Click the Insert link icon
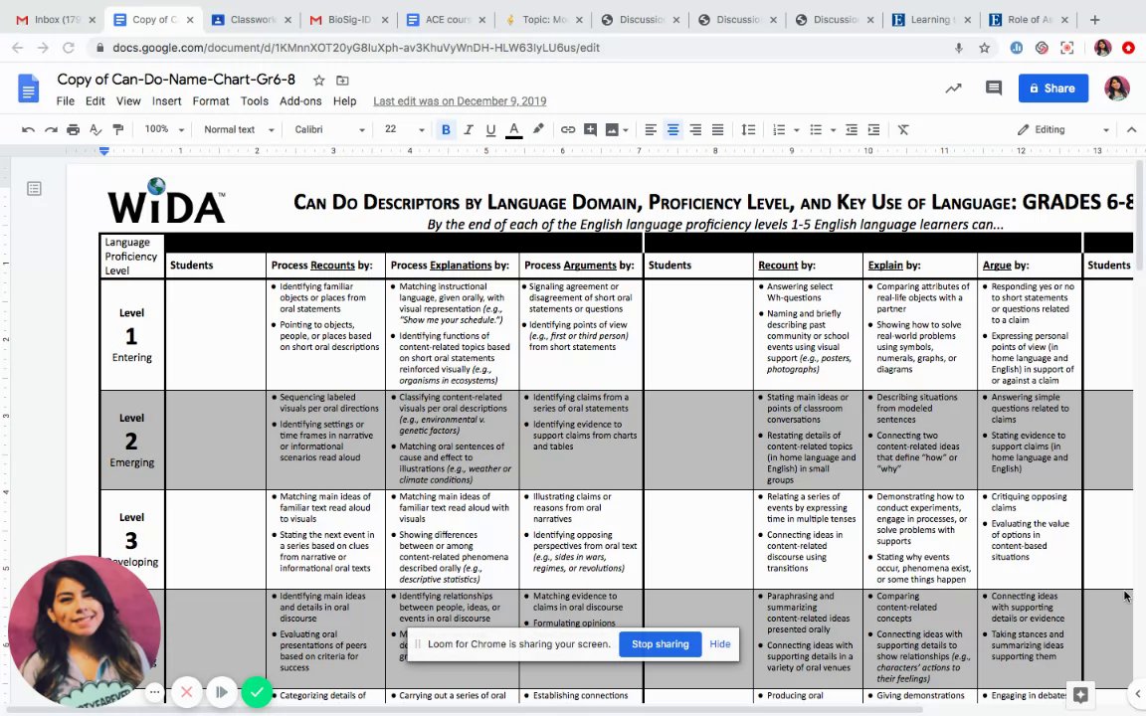The image size is (1146, 716). pyautogui.click(x=568, y=129)
